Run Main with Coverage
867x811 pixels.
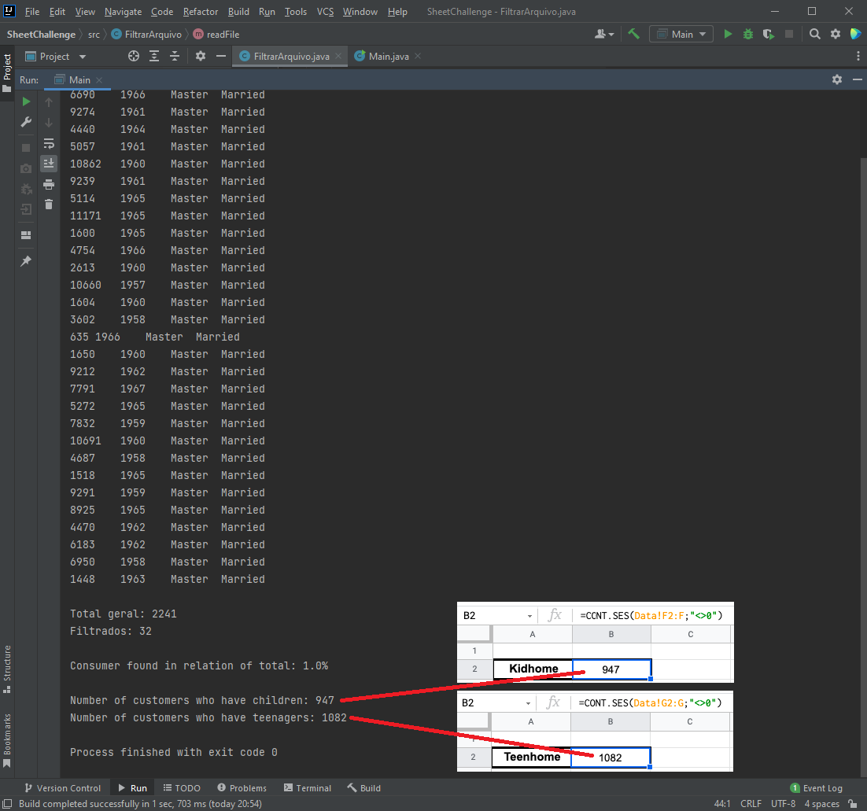[768, 34]
